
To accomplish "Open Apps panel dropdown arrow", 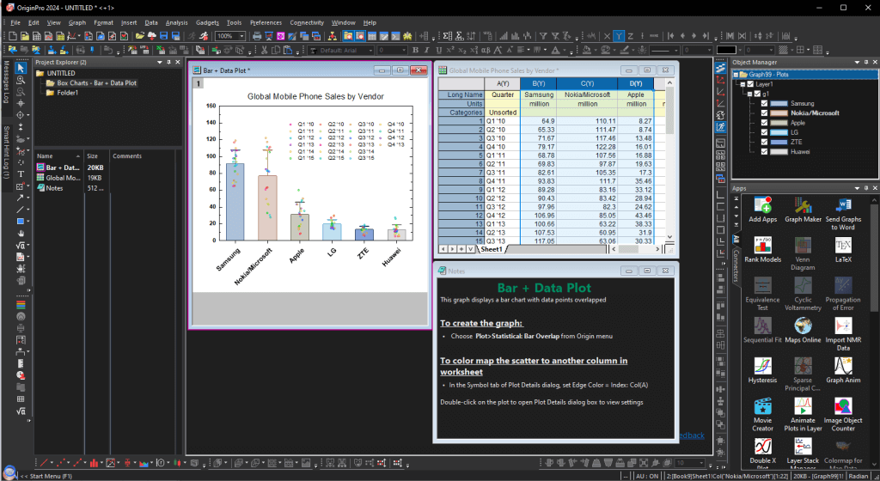I will tap(857, 188).
